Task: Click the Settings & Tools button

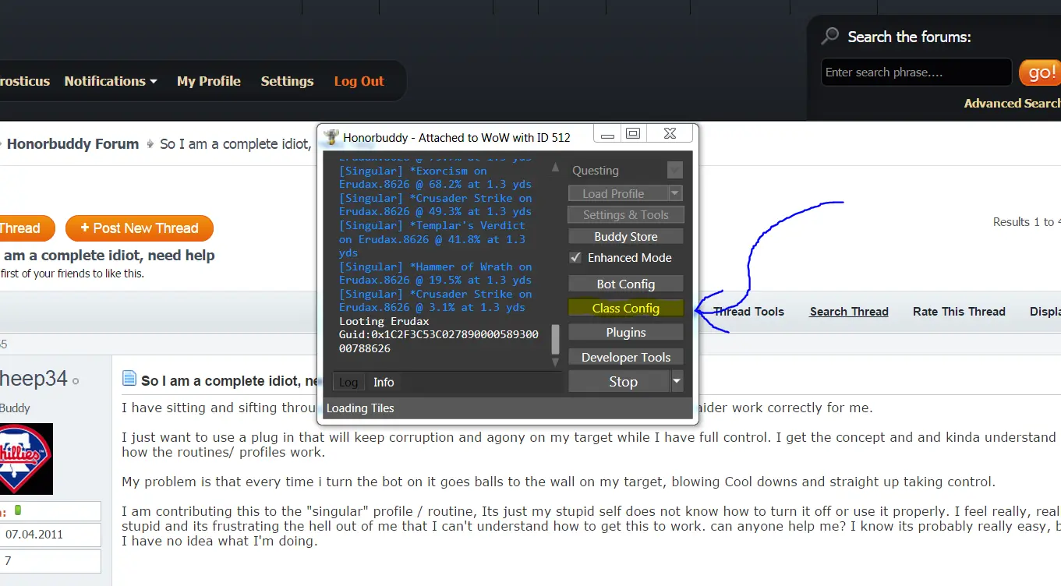Action: pyautogui.click(x=626, y=214)
